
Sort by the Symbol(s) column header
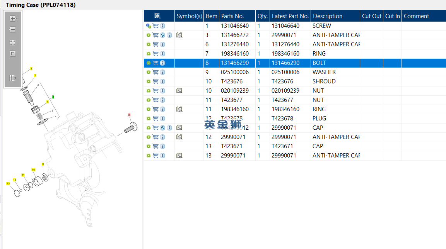click(x=189, y=16)
